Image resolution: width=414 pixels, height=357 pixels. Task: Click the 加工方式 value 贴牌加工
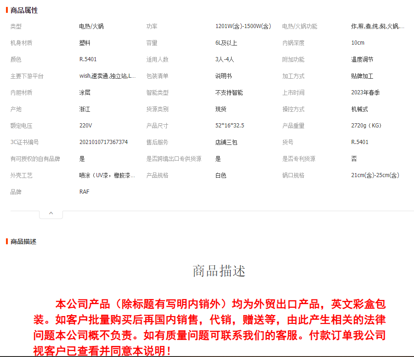click(x=362, y=76)
